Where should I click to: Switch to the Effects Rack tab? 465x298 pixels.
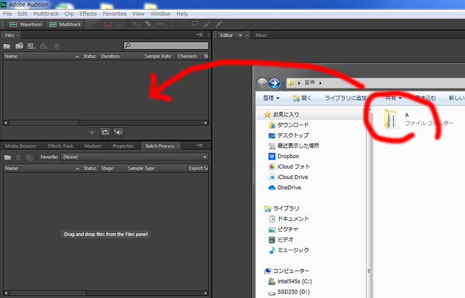(x=60, y=146)
